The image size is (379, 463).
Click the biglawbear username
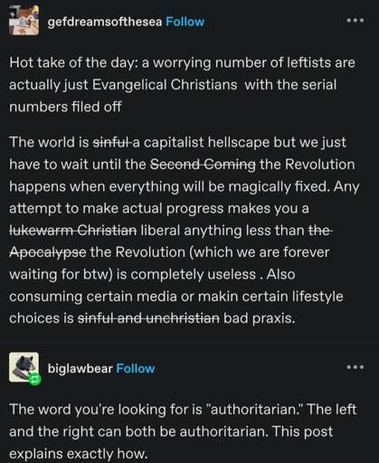pyautogui.click(x=81, y=368)
